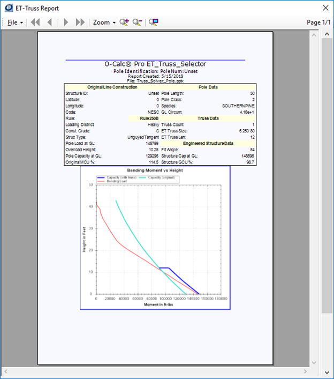
Task: Click the ET-Truss Report app icon
Action: [x=9, y=8]
